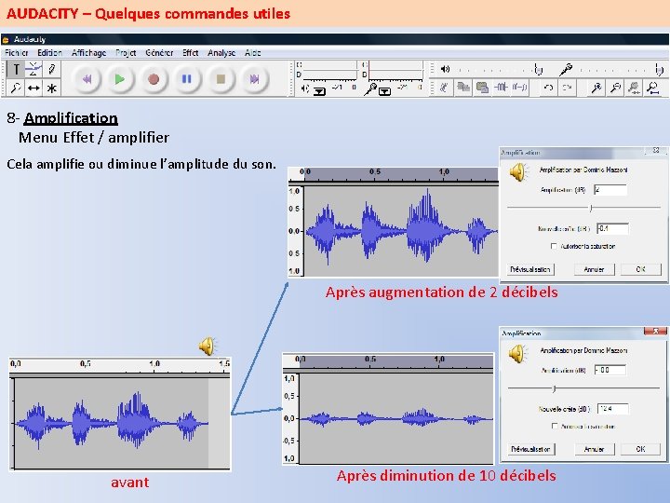This screenshot has width=670, height=503.
Task: Close the -10 dB Amplification dialog
Action: coord(655,331)
